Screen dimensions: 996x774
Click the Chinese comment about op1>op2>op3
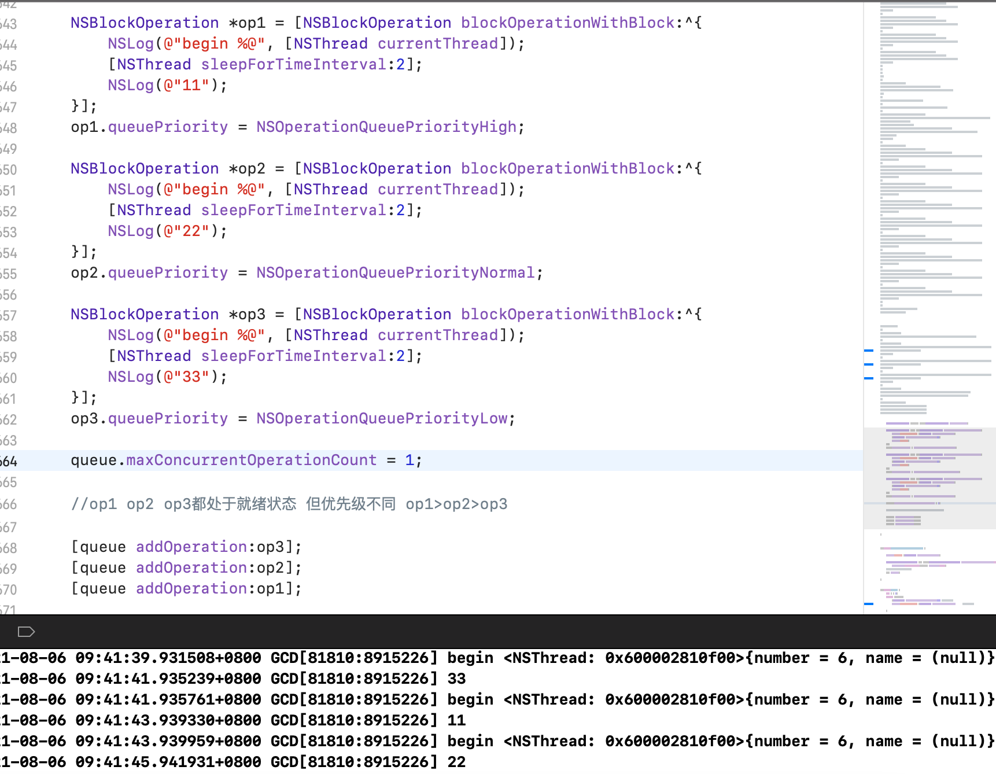289,504
